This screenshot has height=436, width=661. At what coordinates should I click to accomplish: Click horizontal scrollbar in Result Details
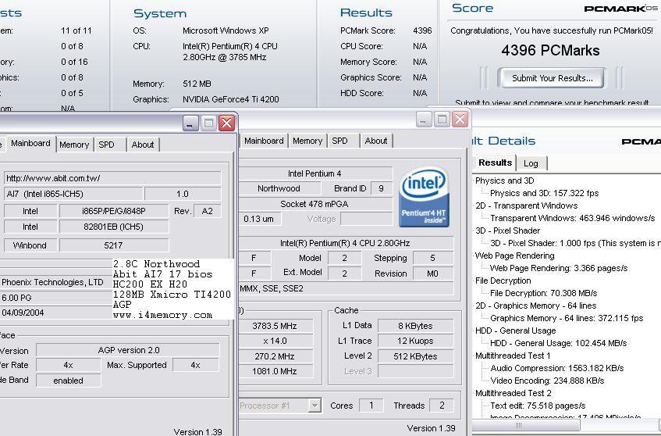[527, 425]
